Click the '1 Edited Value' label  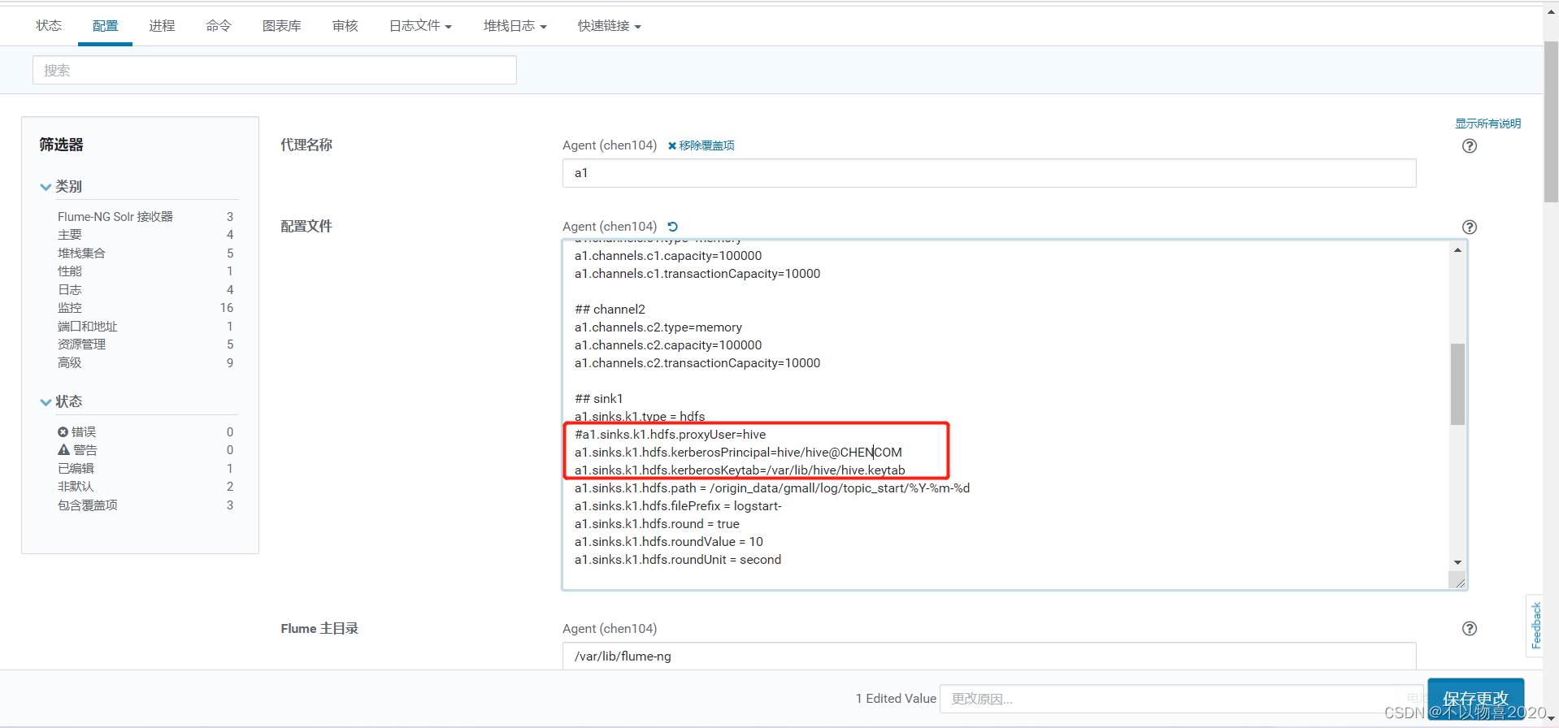pyautogui.click(x=896, y=699)
